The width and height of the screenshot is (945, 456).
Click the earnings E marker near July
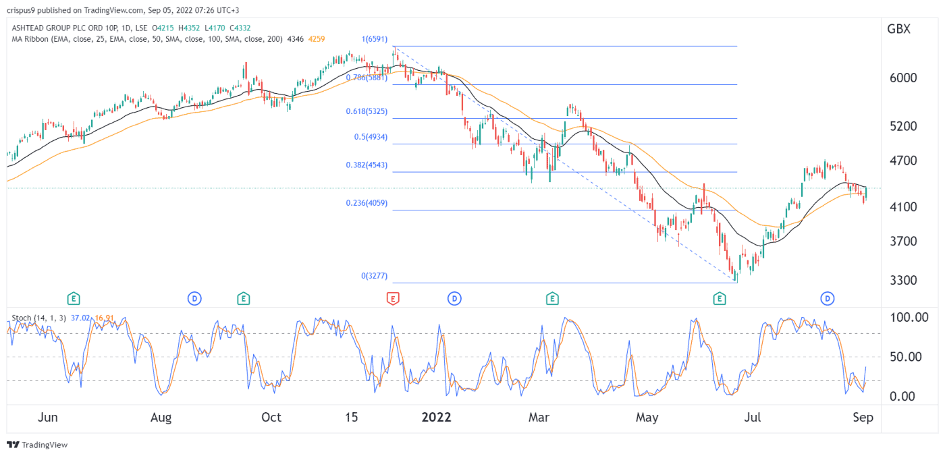[720, 297]
